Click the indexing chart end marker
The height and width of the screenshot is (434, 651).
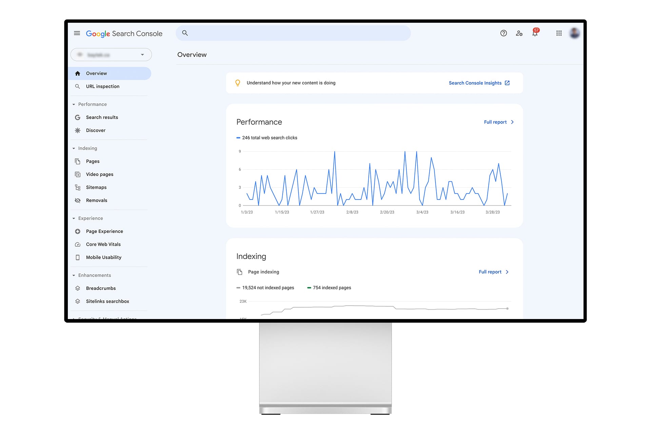pyautogui.click(x=507, y=309)
